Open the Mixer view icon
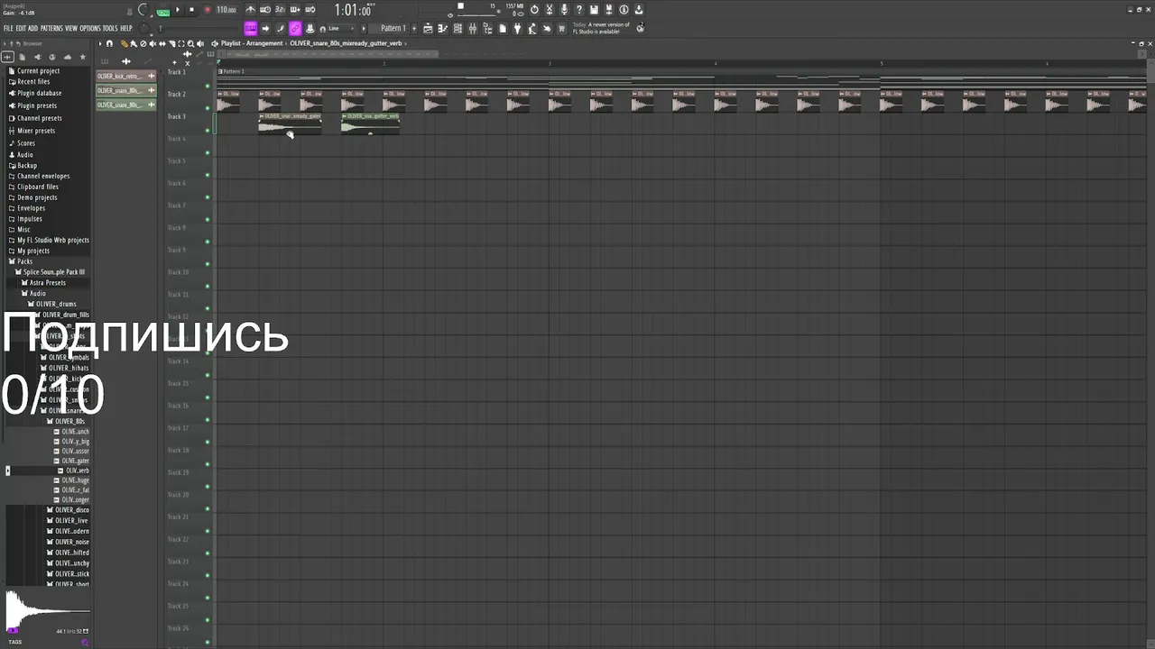 tap(473, 28)
